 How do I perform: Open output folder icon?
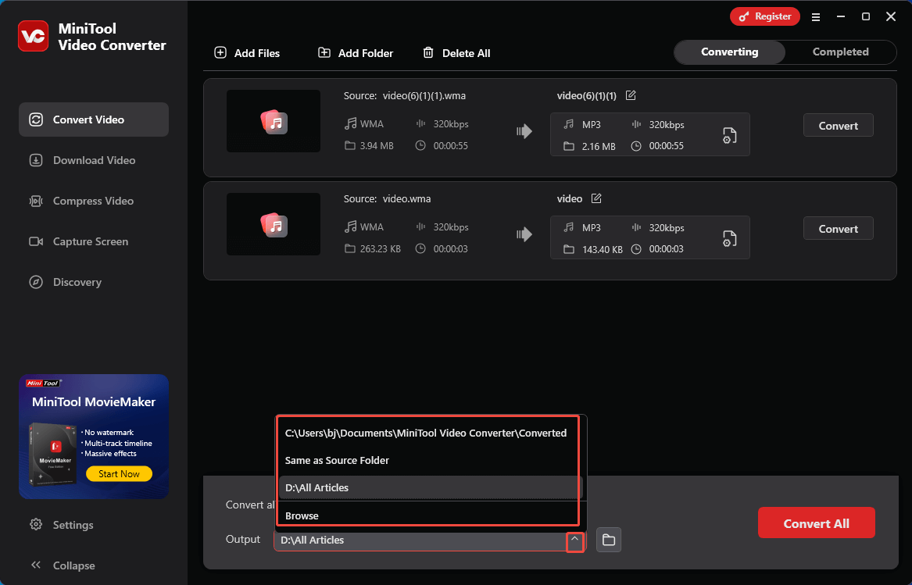point(608,540)
